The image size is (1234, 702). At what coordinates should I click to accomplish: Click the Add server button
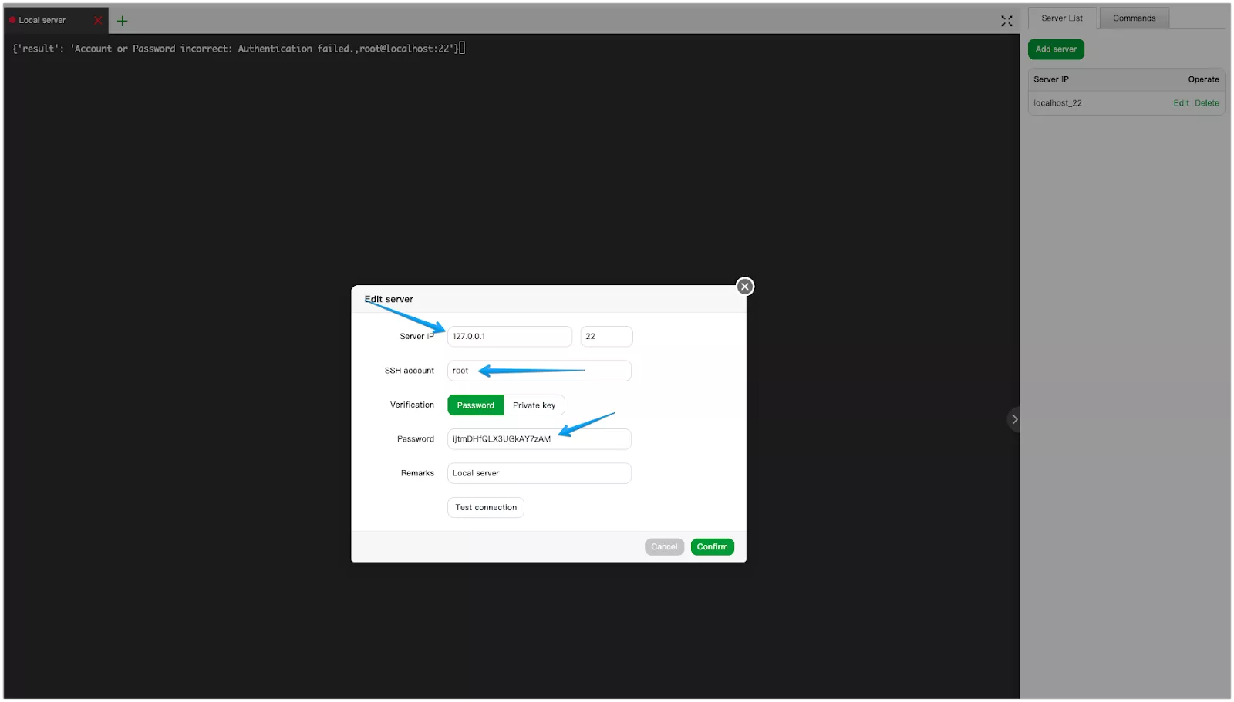tap(1055, 49)
